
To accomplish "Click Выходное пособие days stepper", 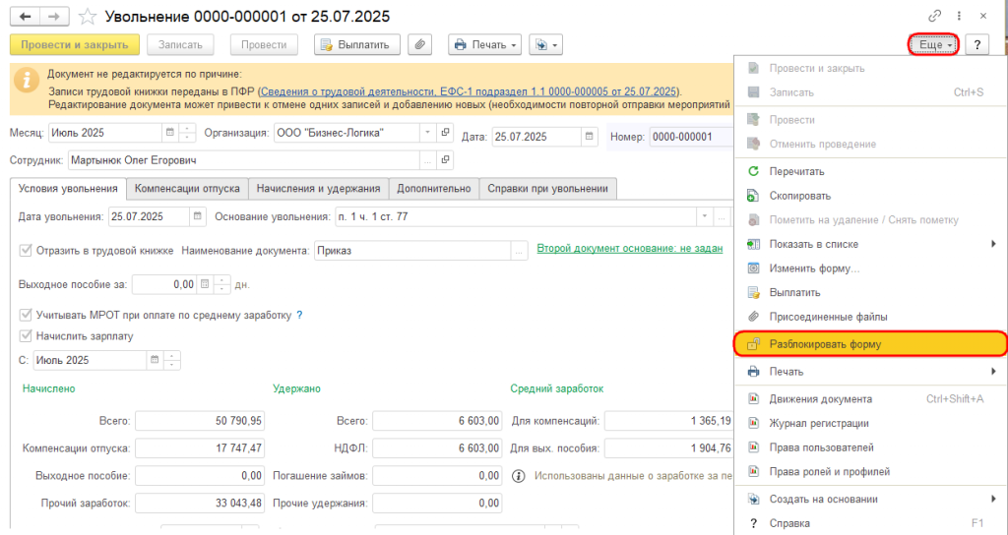I will pyautogui.click(x=222, y=284).
